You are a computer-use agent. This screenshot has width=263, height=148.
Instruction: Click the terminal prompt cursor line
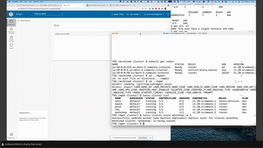tap(128, 124)
